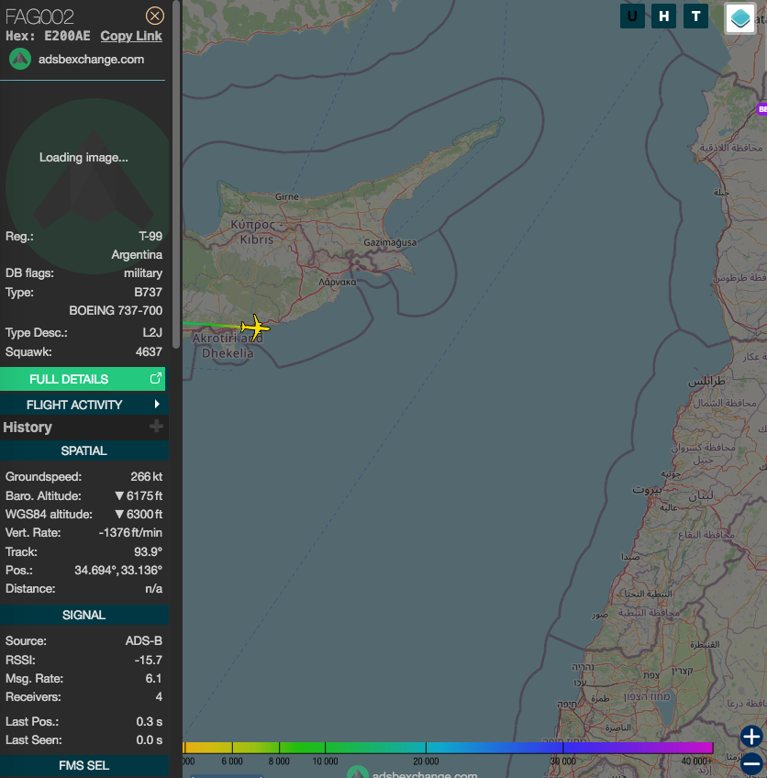Screen dimensions: 767x778
Task: Click the Gazimağusa label on the map
Action: click(390, 242)
